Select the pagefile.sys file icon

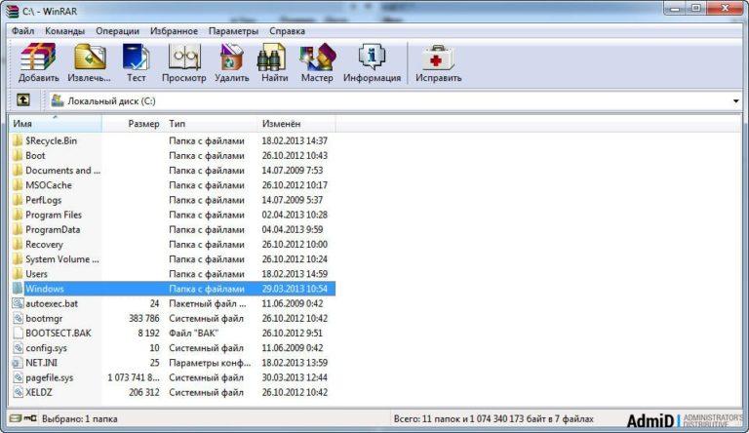(x=18, y=377)
